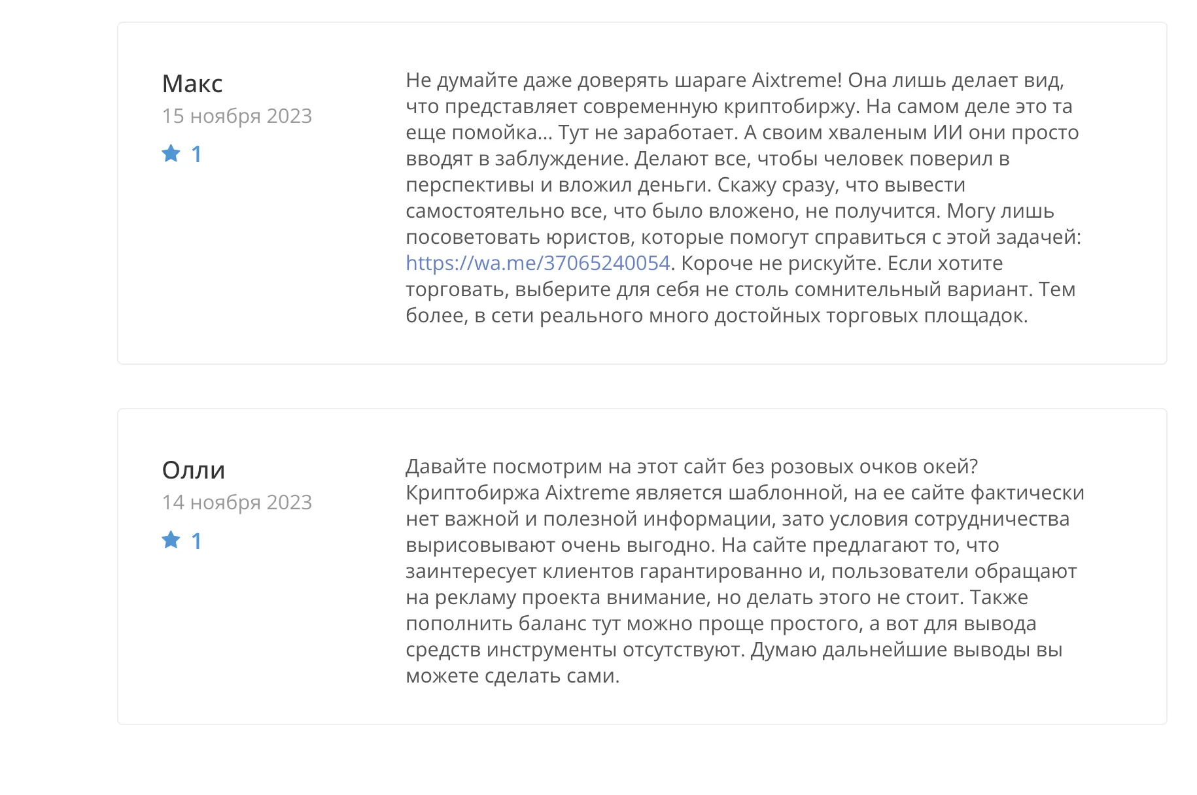Click the last line 'можете сделать сами.'

[x=512, y=675]
